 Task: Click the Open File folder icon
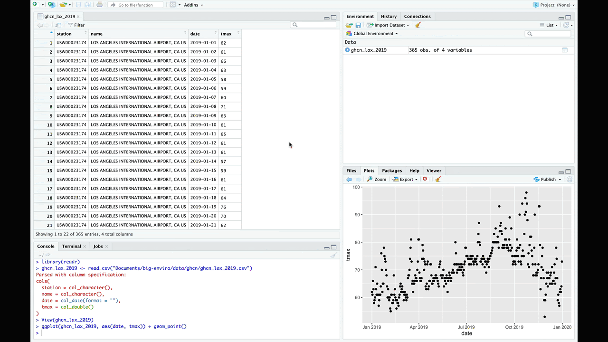(63, 5)
